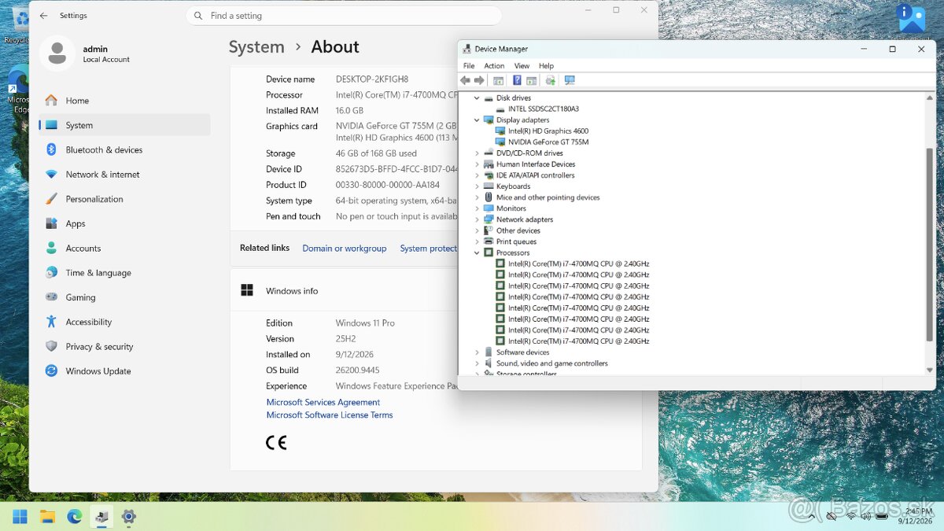Click the Update device driver toolbar icon

pos(550,80)
